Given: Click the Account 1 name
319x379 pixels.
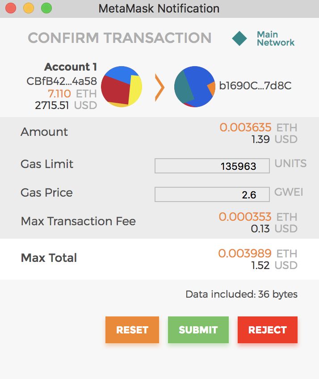Looking at the screenshot, I should (71, 67).
